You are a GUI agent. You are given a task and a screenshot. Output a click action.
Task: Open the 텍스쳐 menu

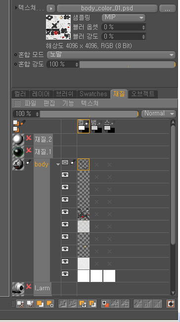point(90,103)
